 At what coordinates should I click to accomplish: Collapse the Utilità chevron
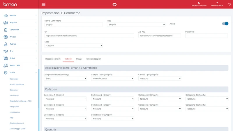click(x=36, y=72)
